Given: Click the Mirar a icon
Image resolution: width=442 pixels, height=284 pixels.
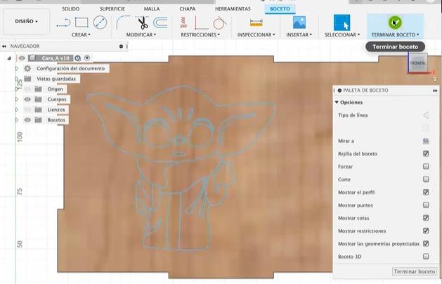Looking at the screenshot, I should 426,141.
